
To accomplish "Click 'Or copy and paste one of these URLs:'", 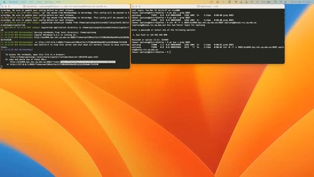I will [26, 59].
